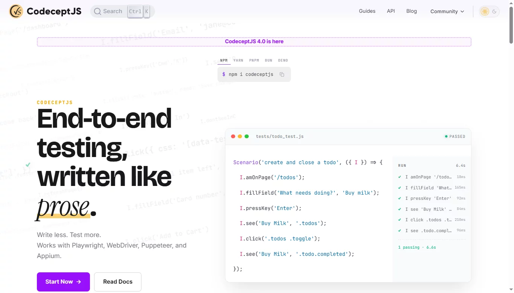The image size is (514, 293).
Task: Select the NPM install tab
Action: (224, 60)
